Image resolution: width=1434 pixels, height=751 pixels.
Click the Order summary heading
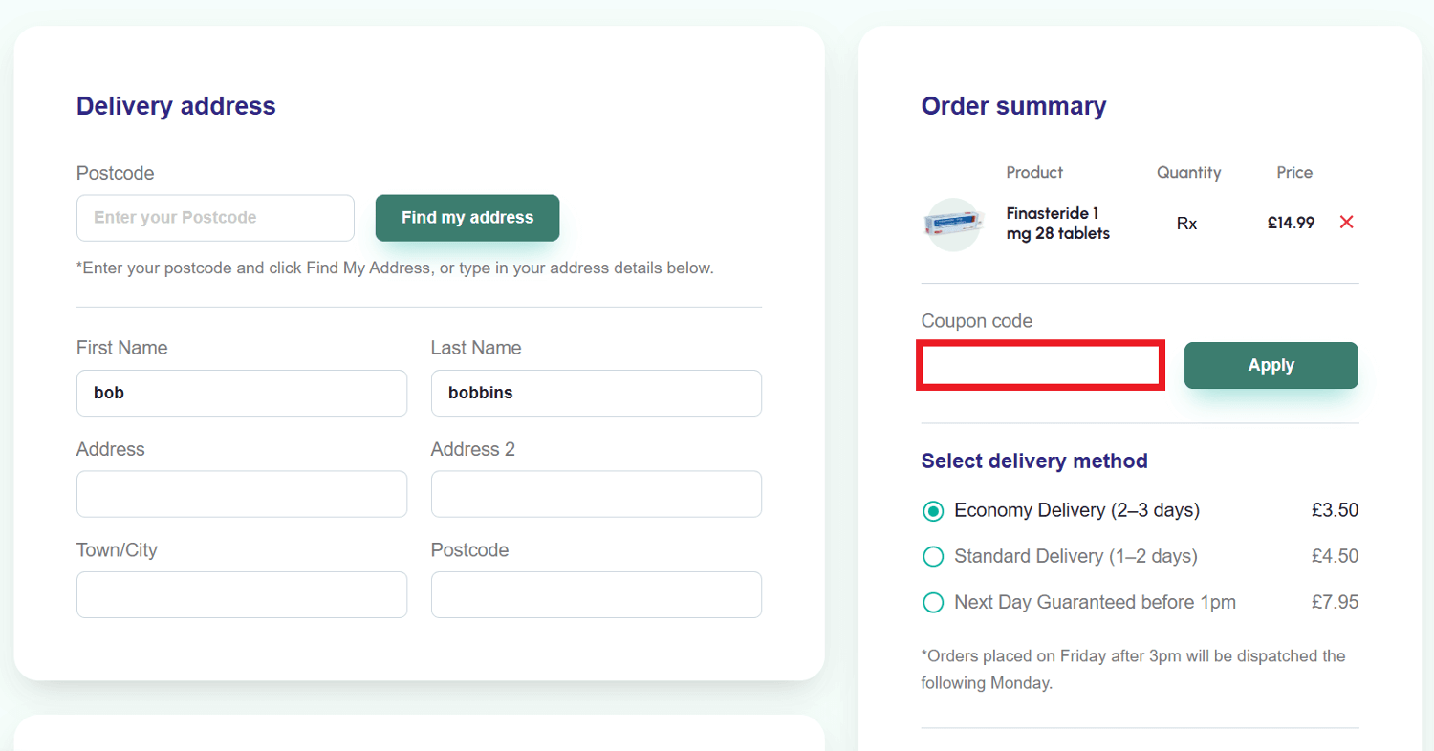pyautogui.click(x=1013, y=106)
